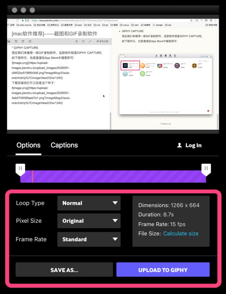Click the css bookmark folder in preview
The image size is (226, 294).
[97, 25]
